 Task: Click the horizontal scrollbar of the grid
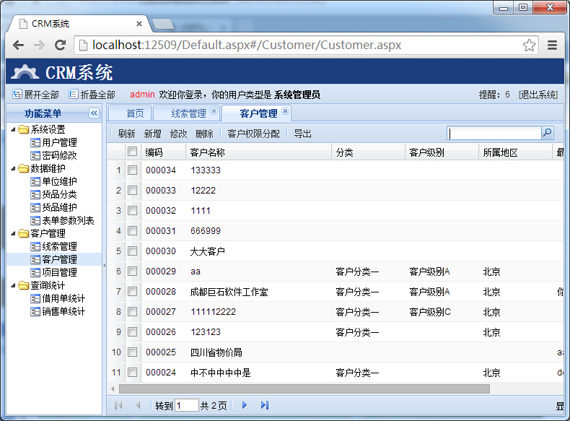303,389
